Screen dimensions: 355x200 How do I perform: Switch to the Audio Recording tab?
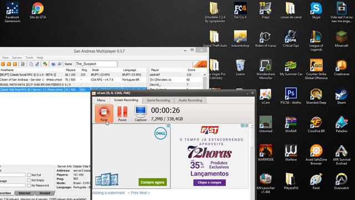point(190,100)
